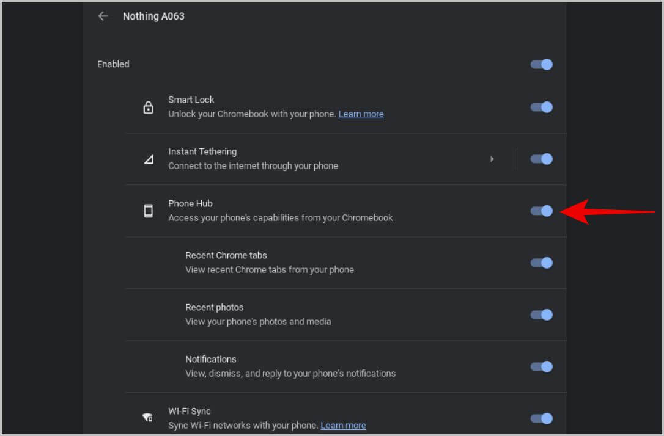Click 'Connect to the internet through your phone' text
The height and width of the screenshot is (436, 664).
(x=253, y=165)
